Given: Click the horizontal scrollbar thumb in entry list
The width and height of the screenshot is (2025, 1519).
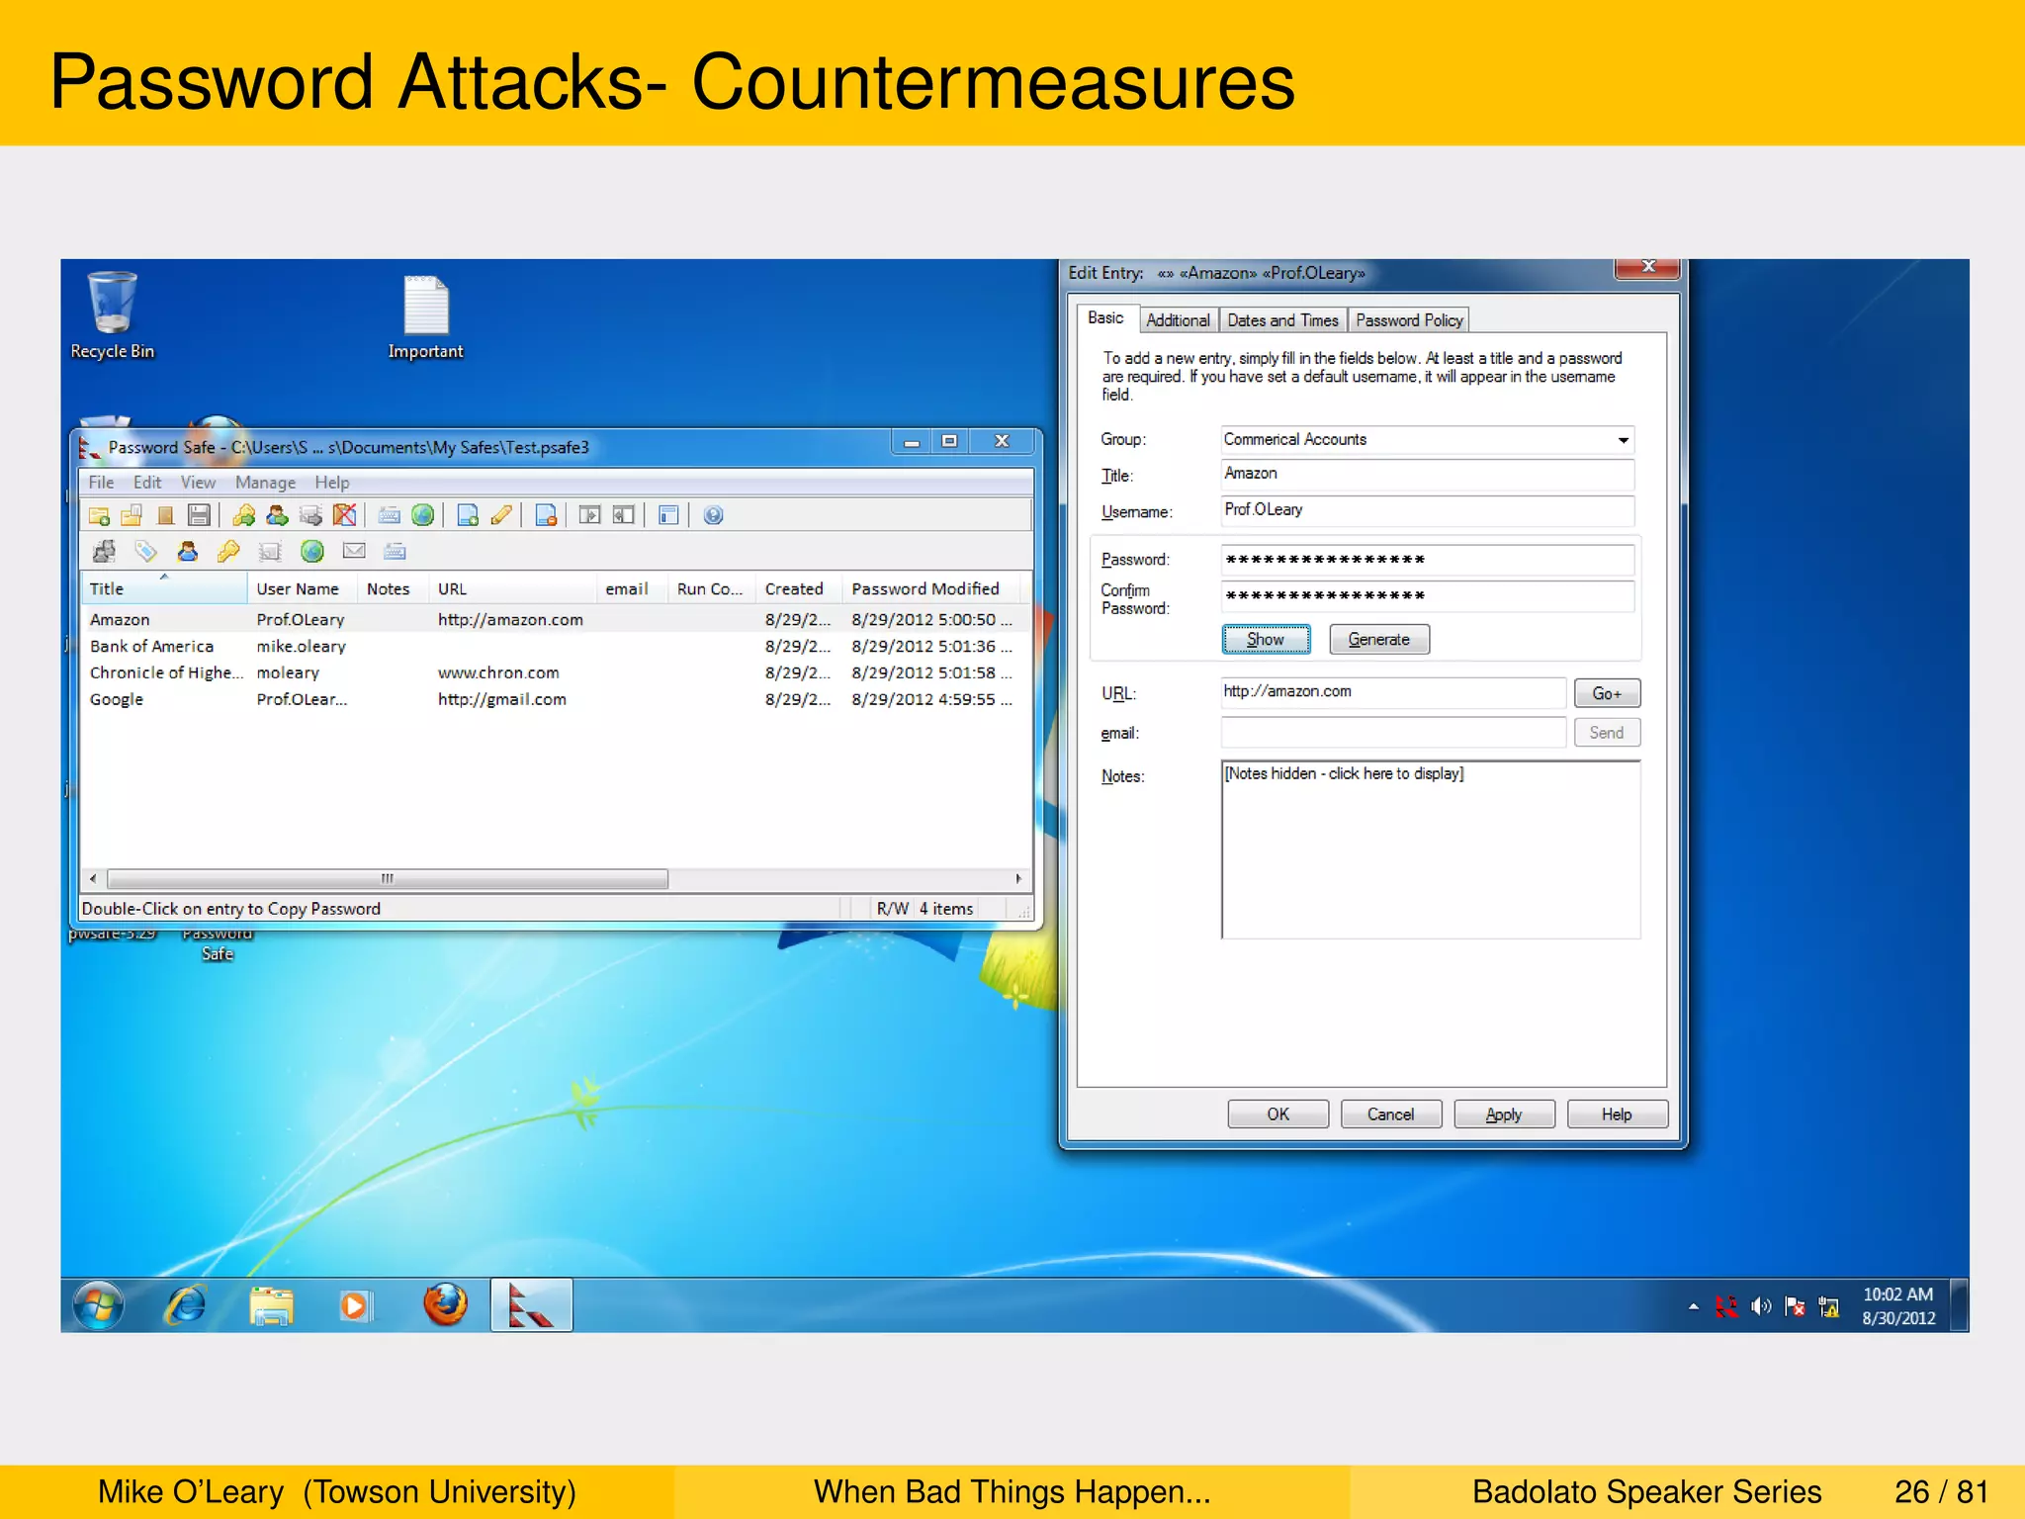Looking at the screenshot, I should pyautogui.click(x=388, y=879).
